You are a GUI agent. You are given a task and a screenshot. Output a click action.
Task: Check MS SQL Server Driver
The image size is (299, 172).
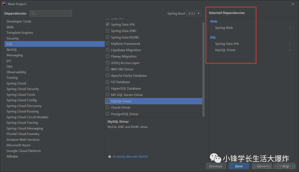[107, 95]
